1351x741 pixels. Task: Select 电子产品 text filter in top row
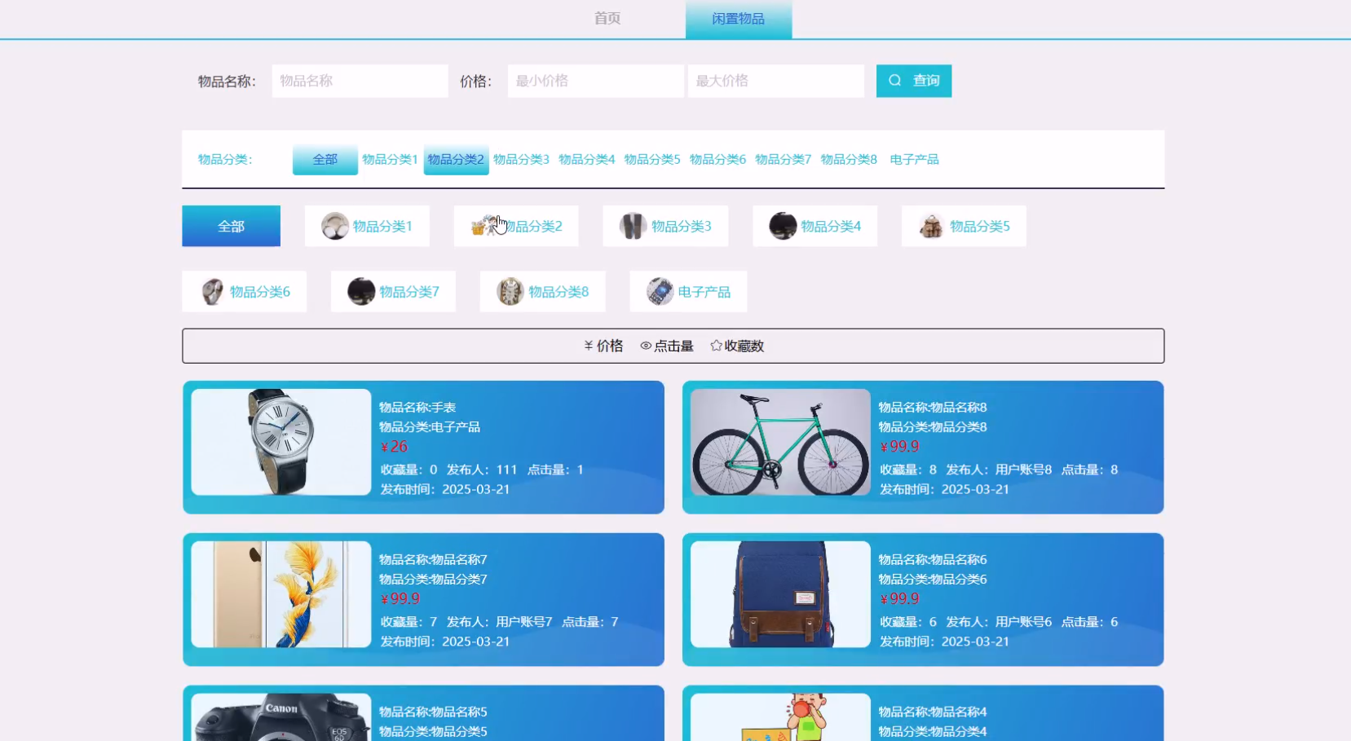(914, 160)
